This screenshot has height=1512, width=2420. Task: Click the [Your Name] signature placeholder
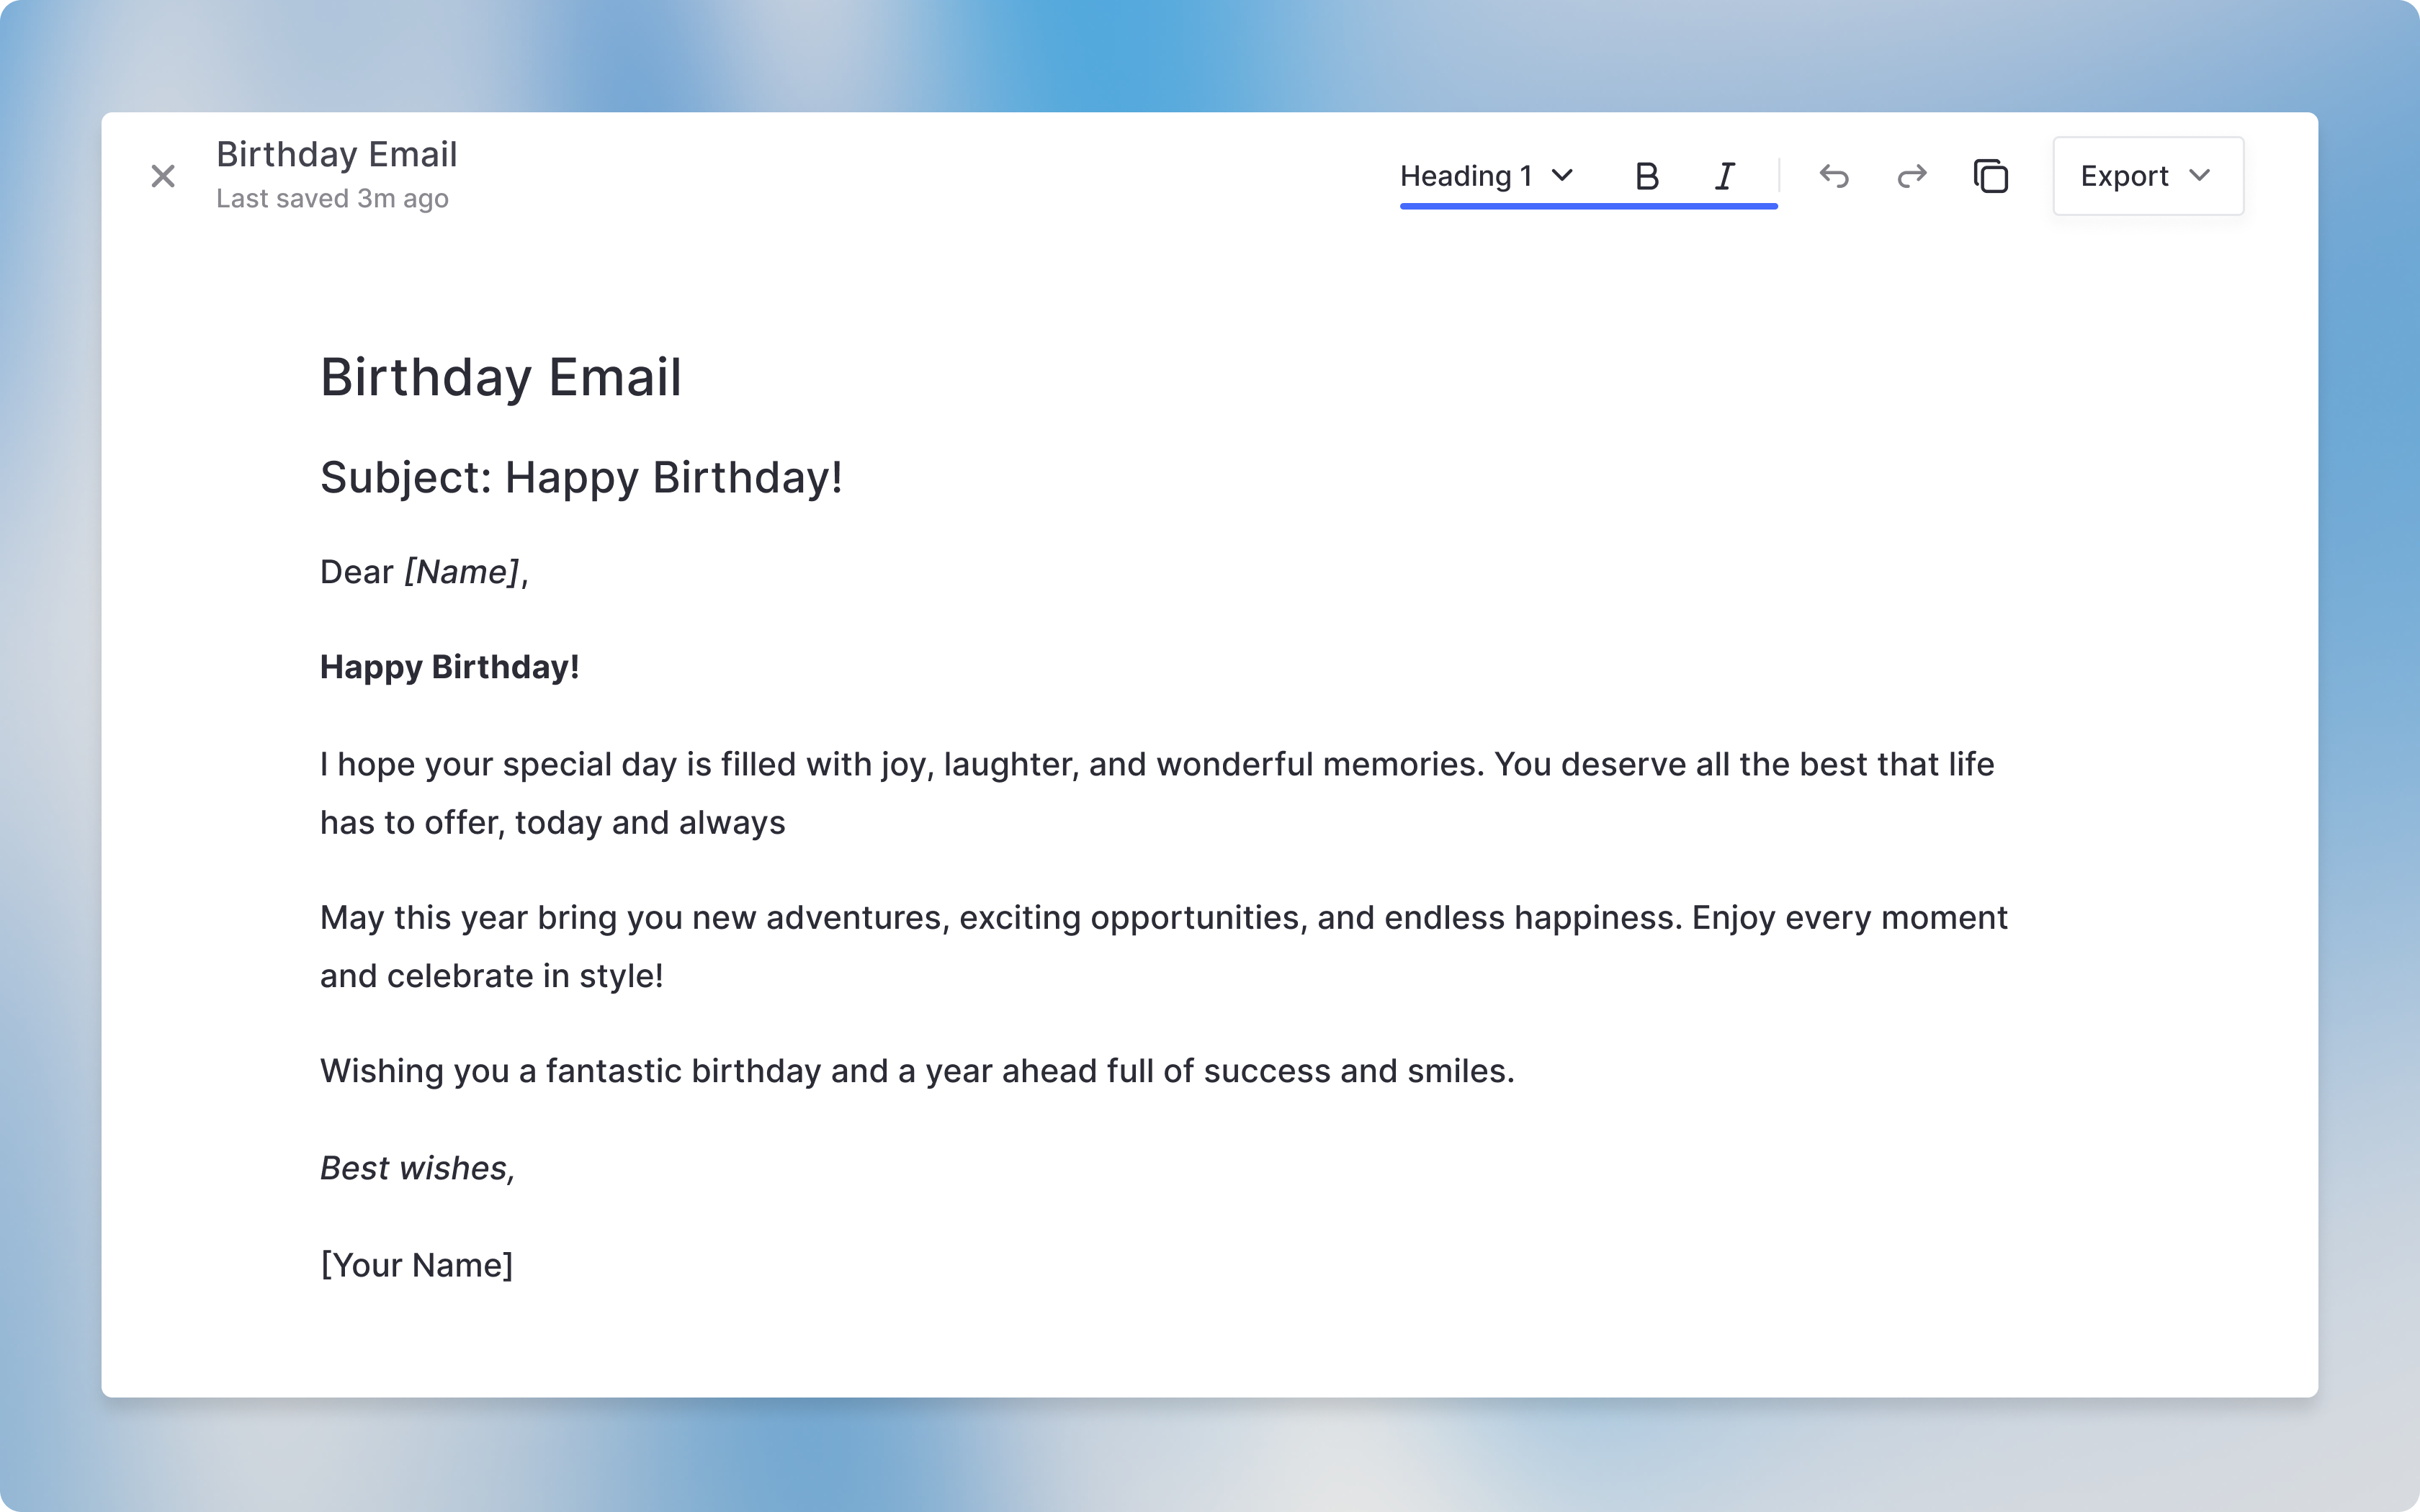click(x=416, y=1265)
